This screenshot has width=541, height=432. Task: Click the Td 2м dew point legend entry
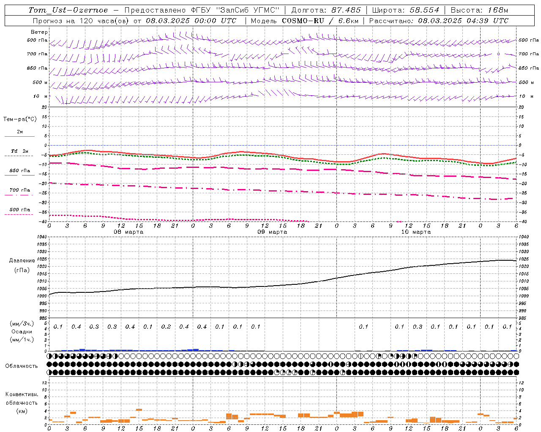pyautogui.click(x=19, y=151)
